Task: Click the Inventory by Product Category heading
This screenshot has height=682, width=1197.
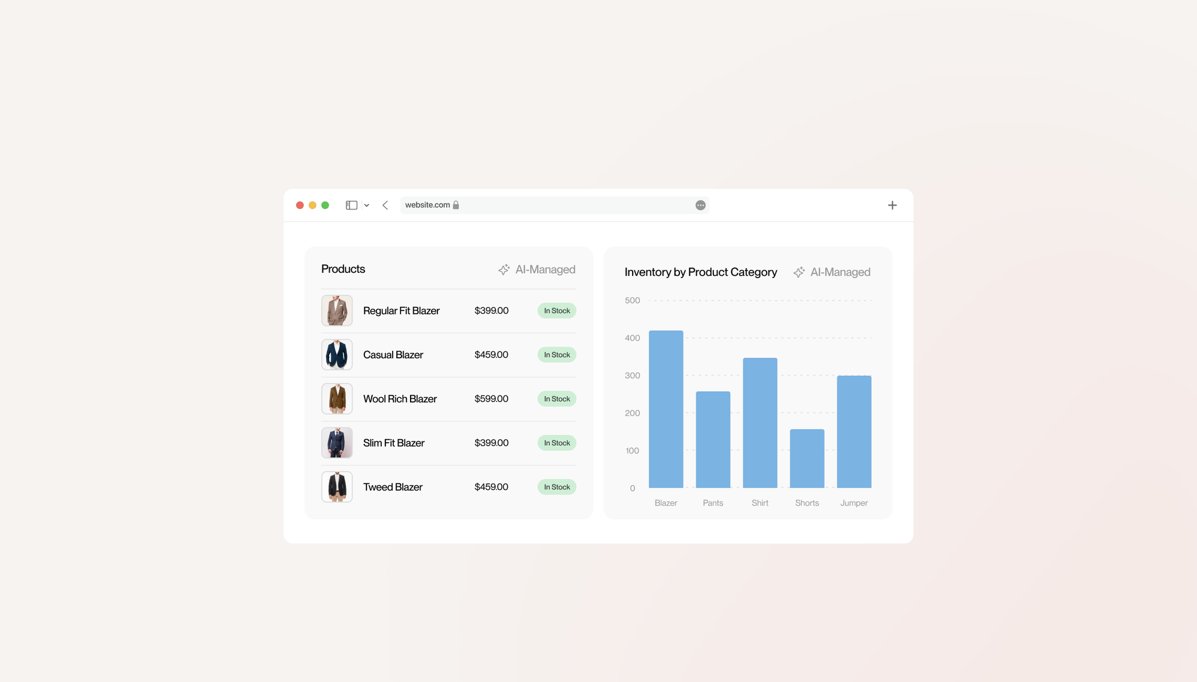Action: (x=701, y=272)
